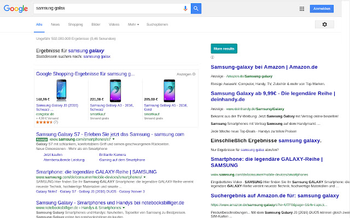Click Samsung Galaxy A5 phone image
350x218 pixels.
(170, 91)
